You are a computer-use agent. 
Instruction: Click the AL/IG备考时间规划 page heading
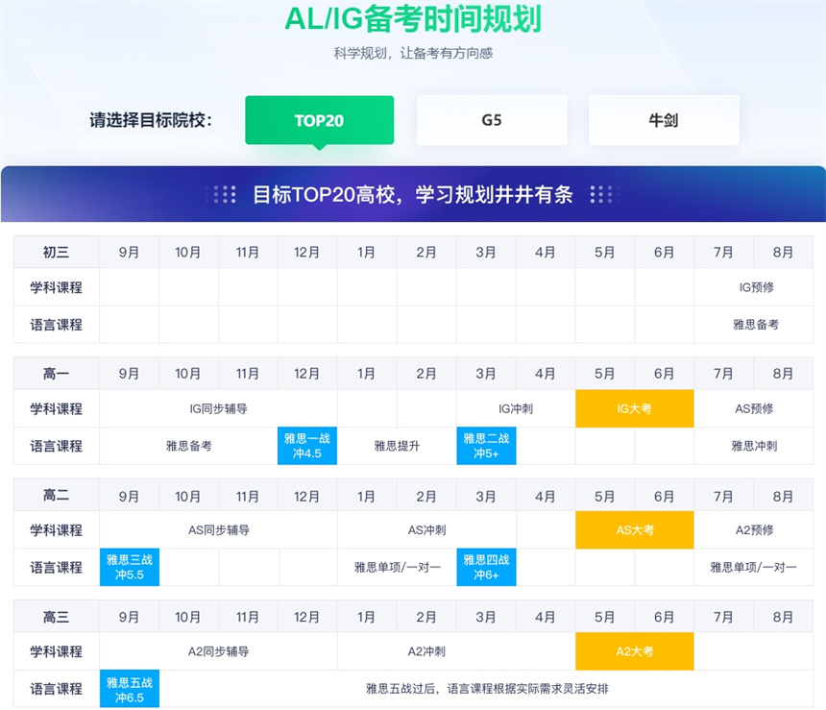(x=412, y=19)
